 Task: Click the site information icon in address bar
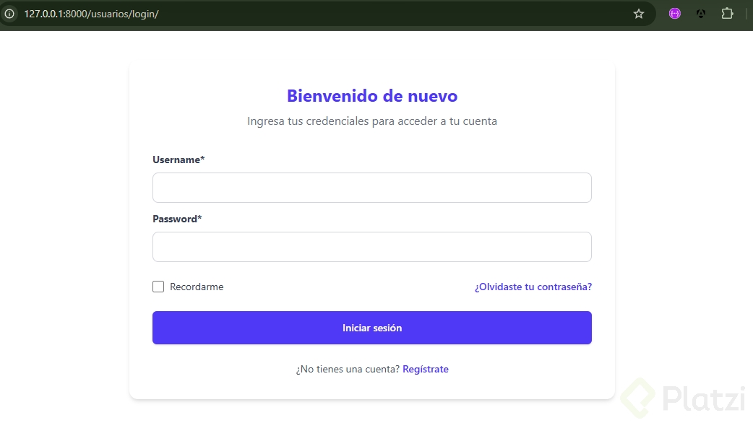(x=9, y=14)
